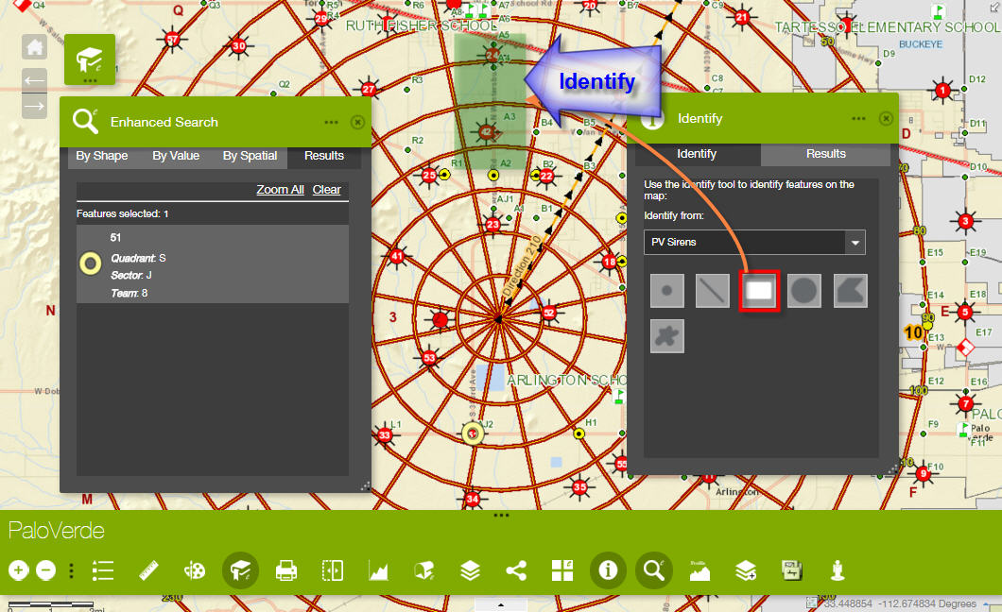Viewport: 1002px width, 612px height.
Task: Open the elevation profile widget
Action: coord(700,569)
